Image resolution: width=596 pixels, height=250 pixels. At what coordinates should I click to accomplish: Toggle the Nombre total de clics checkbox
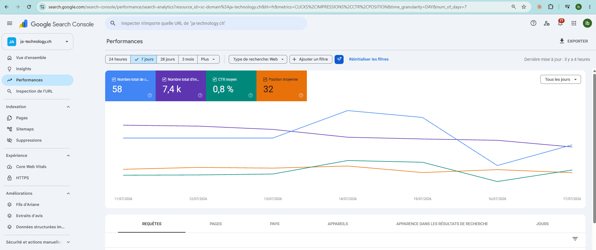pyautogui.click(x=114, y=80)
